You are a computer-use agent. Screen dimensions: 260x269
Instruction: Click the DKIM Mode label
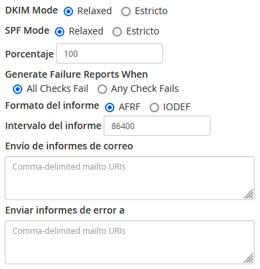[x=31, y=10]
